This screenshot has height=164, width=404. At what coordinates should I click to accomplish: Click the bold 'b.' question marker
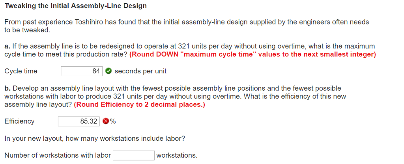(x=8, y=88)
